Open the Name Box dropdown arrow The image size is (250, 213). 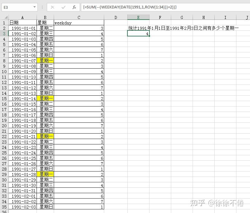[x=34, y=7]
